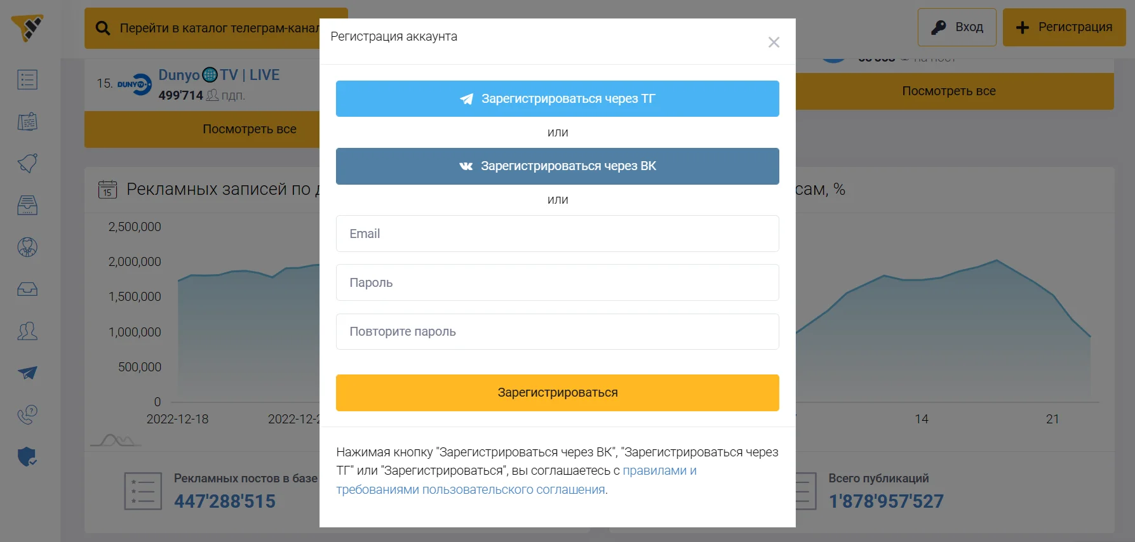
Task: Focus the Email input field
Action: pyautogui.click(x=557, y=234)
